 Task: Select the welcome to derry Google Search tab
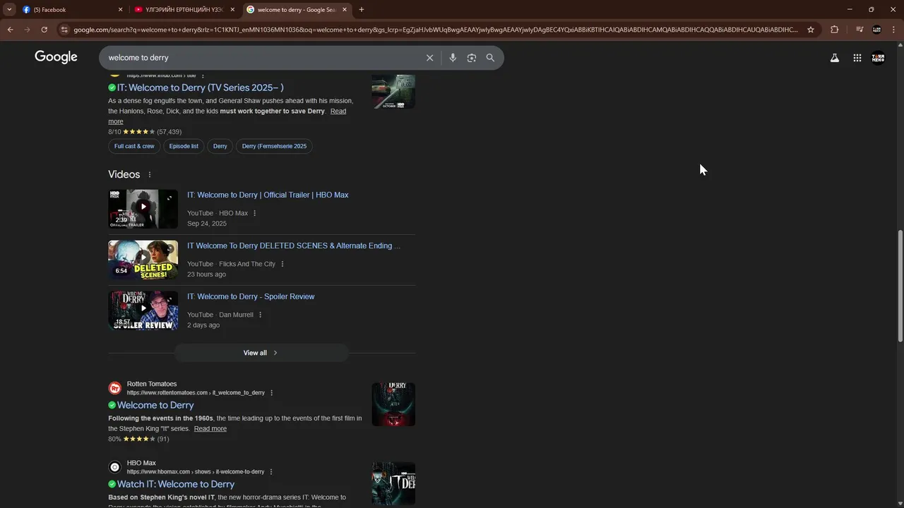tap(297, 9)
